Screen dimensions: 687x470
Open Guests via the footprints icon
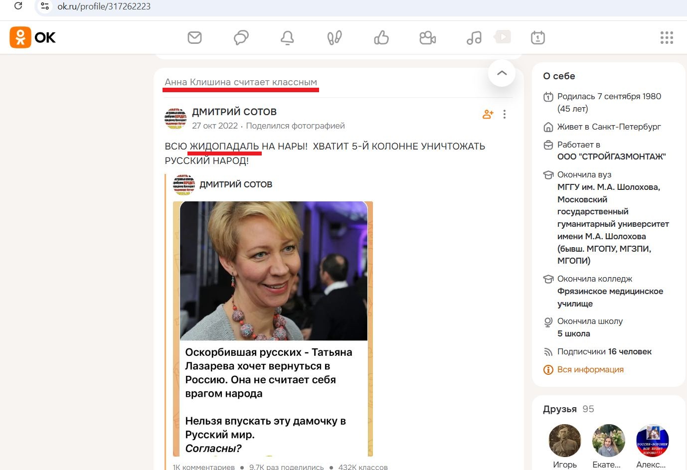point(334,37)
